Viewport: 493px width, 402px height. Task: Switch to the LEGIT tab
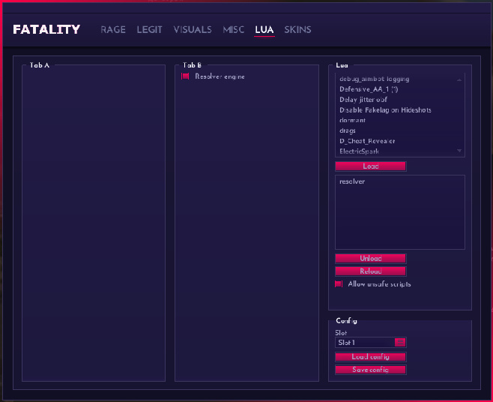click(x=149, y=29)
